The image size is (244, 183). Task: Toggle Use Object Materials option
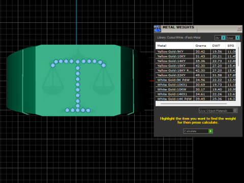[218, 111]
